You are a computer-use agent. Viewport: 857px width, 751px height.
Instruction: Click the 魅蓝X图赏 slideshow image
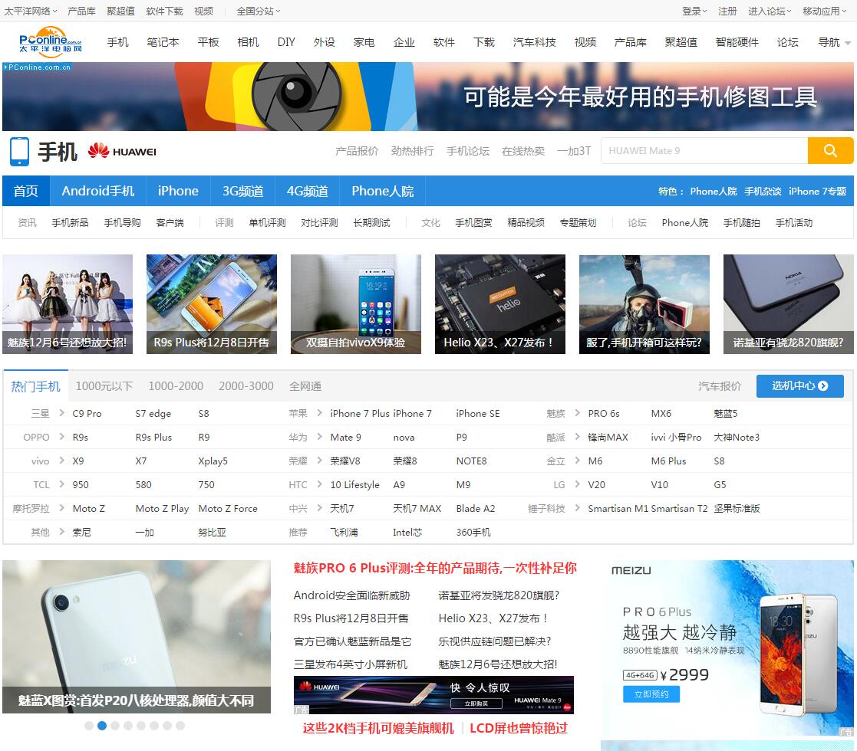point(136,636)
